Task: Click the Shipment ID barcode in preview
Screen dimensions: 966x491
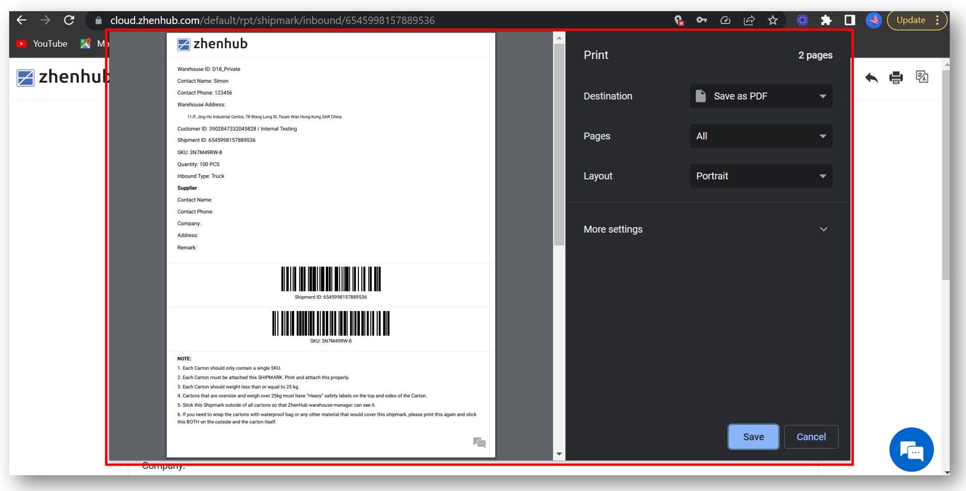Action: [x=331, y=279]
